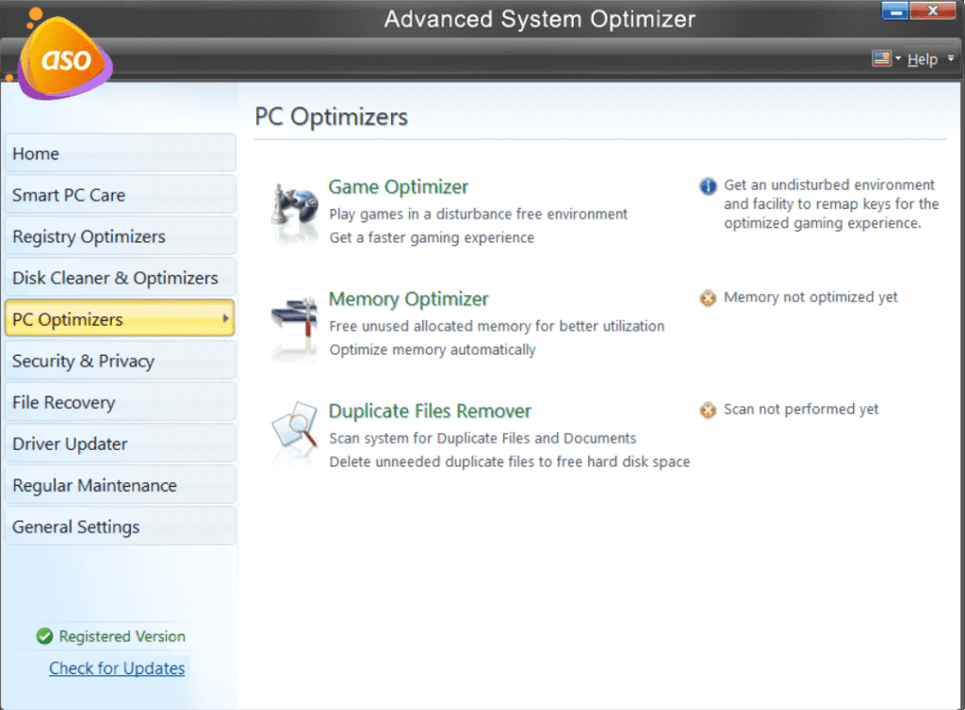Image resolution: width=965 pixels, height=710 pixels.
Task: Click the Registered Version text
Action: pos(122,637)
